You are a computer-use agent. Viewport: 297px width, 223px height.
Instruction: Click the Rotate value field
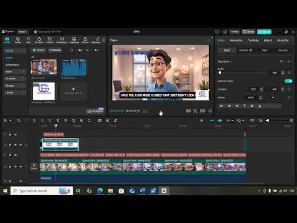pyautogui.click(x=251, y=97)
